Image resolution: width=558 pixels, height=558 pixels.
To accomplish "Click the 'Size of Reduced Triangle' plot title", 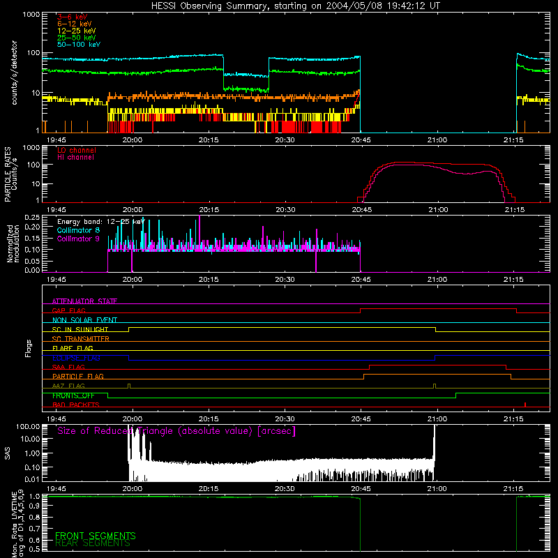I will point(176,431).
